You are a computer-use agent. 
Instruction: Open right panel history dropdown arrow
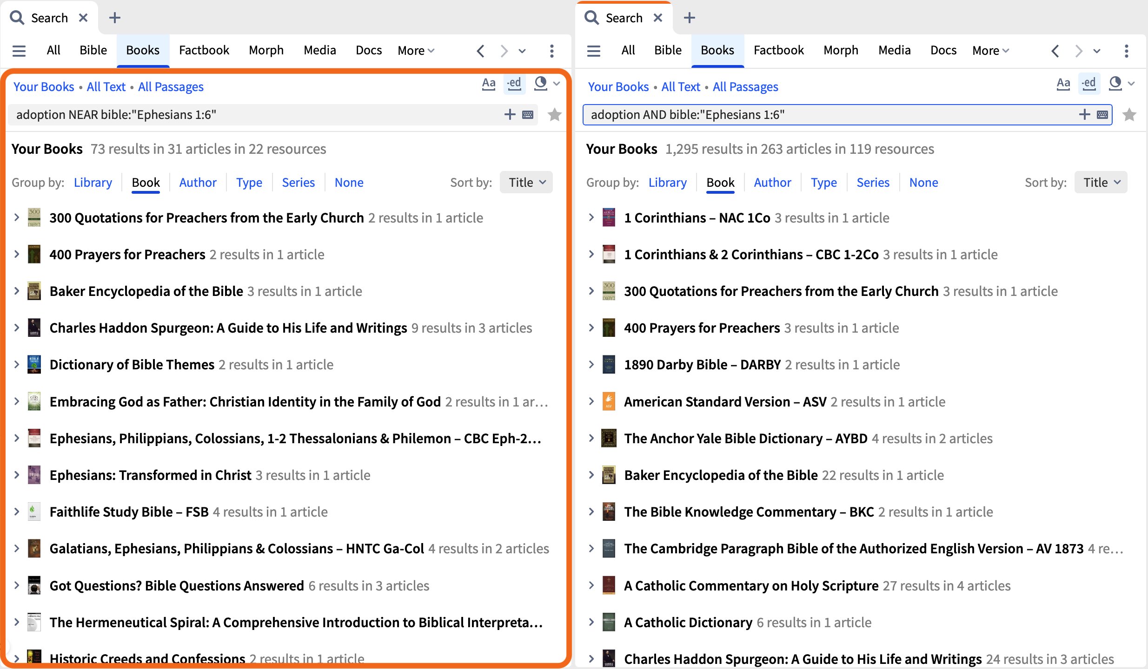click(x=1097, y=51)
